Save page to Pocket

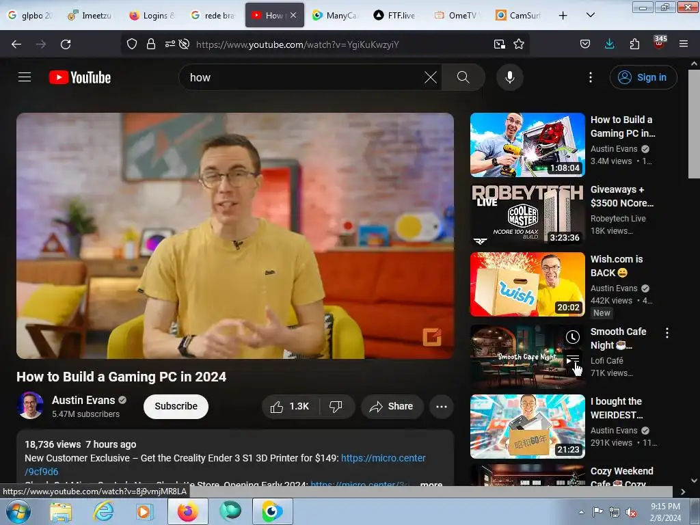(x=585, y=44)
